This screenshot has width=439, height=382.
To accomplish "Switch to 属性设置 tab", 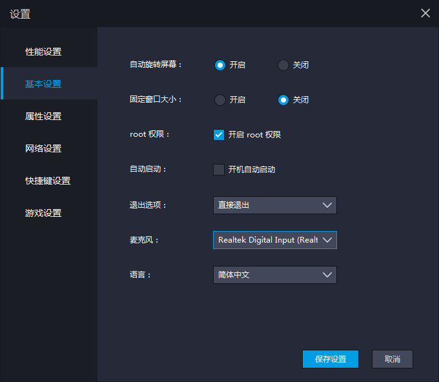I will point(43,116).
